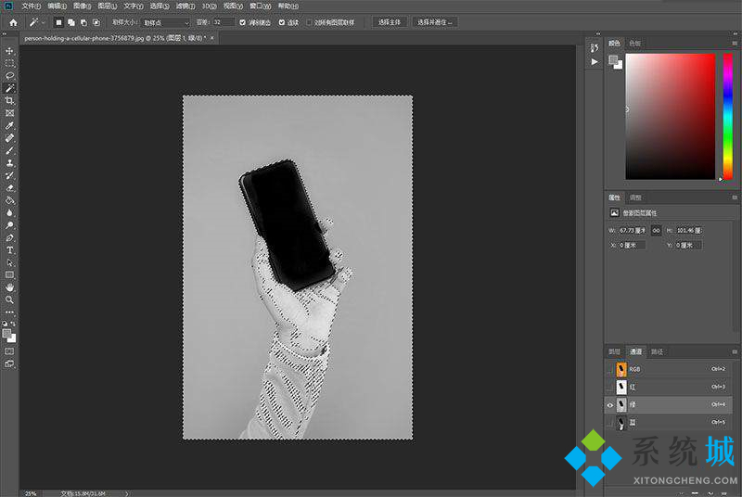Select the Move tool
The image size is (742, 497).
[10, 51]
